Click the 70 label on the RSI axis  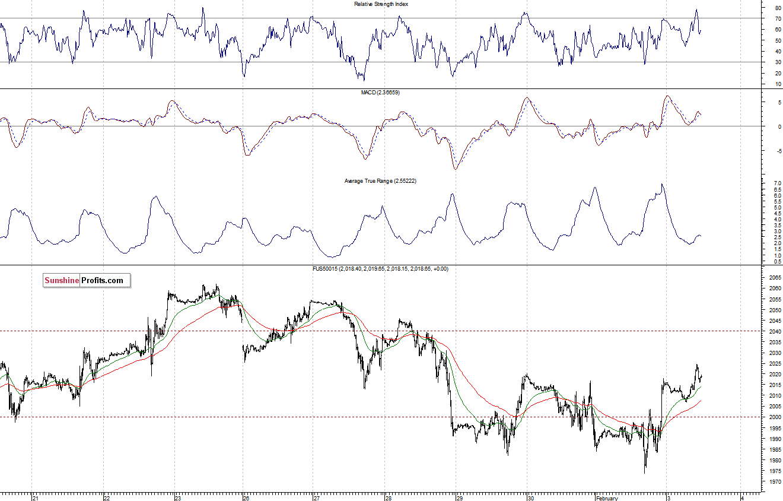(x=778, y=19)
